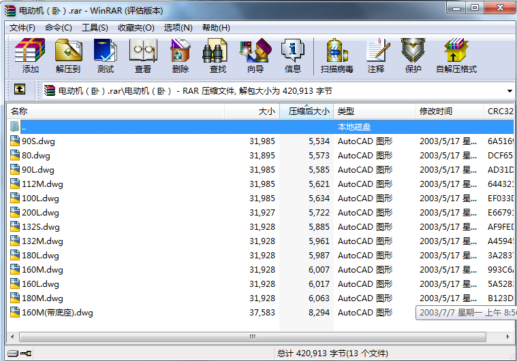Expand the archive path dropdown arrow

[x=510, y=90]
